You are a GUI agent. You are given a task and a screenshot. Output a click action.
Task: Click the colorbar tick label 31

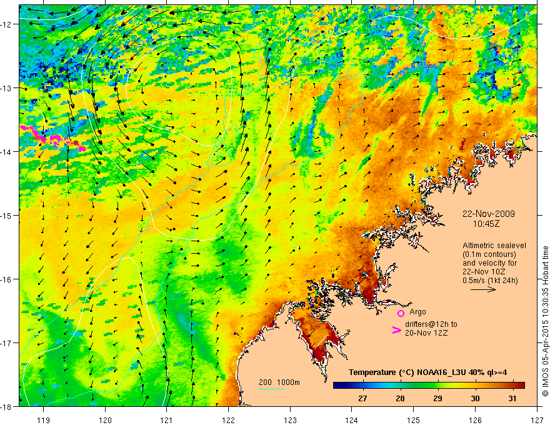coord(512,398)
